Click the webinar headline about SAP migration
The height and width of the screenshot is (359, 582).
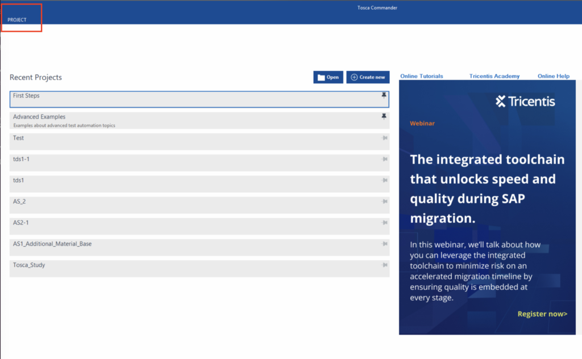[x=487, y=189]
